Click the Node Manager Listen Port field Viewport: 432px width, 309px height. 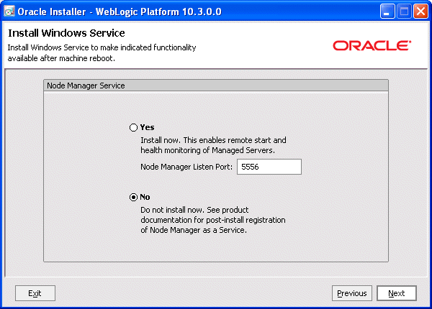tap(269, 167)
